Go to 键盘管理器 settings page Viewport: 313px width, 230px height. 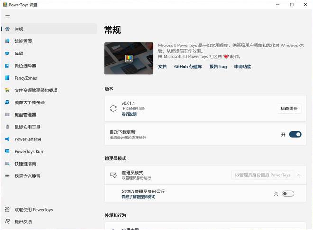point(49,115)
